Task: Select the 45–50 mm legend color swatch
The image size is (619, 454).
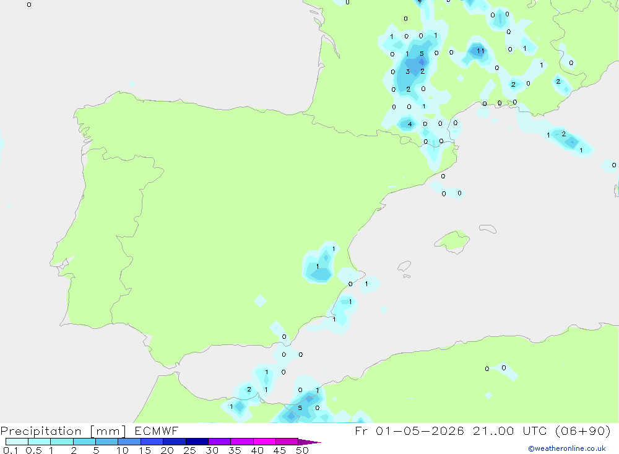Action: coord(287,442)
